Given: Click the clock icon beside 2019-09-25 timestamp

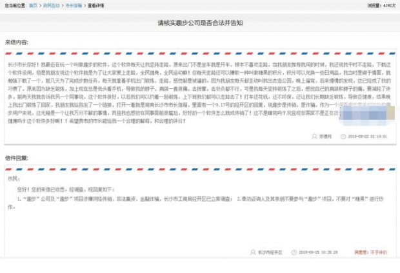Looking at the screenshot, I should click(294, 252).
